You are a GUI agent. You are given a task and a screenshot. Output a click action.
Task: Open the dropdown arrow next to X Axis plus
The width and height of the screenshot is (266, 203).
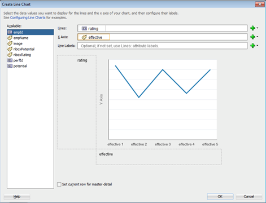click(258, 37)
